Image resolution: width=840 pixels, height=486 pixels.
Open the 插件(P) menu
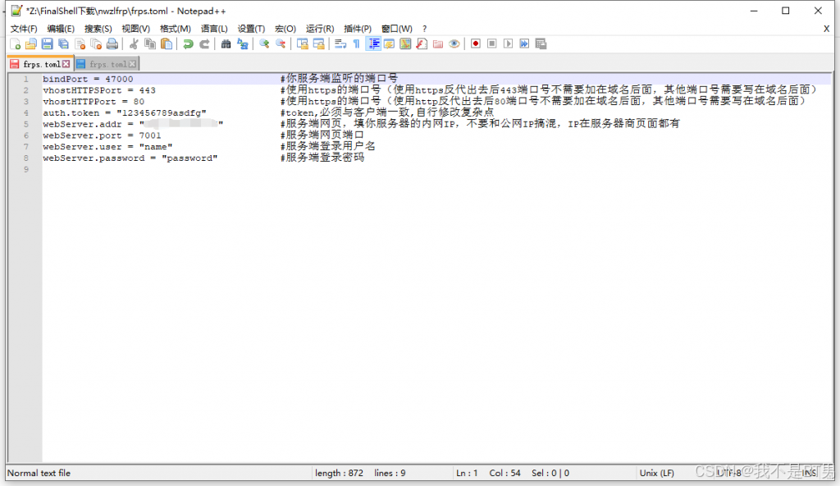click(358, 29)
